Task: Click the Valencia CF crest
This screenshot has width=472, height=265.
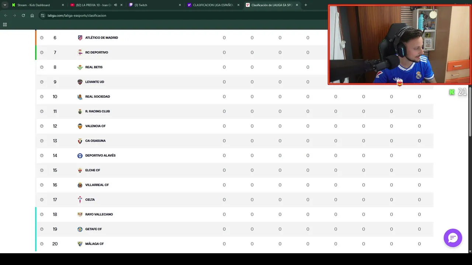Action: point(80,126)
